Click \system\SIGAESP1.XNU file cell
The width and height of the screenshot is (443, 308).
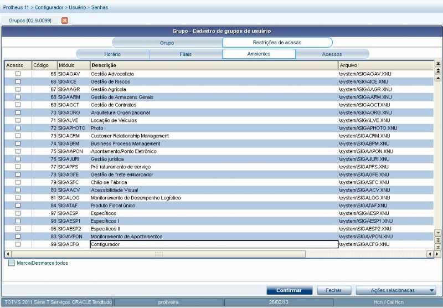tap(385, 221)
